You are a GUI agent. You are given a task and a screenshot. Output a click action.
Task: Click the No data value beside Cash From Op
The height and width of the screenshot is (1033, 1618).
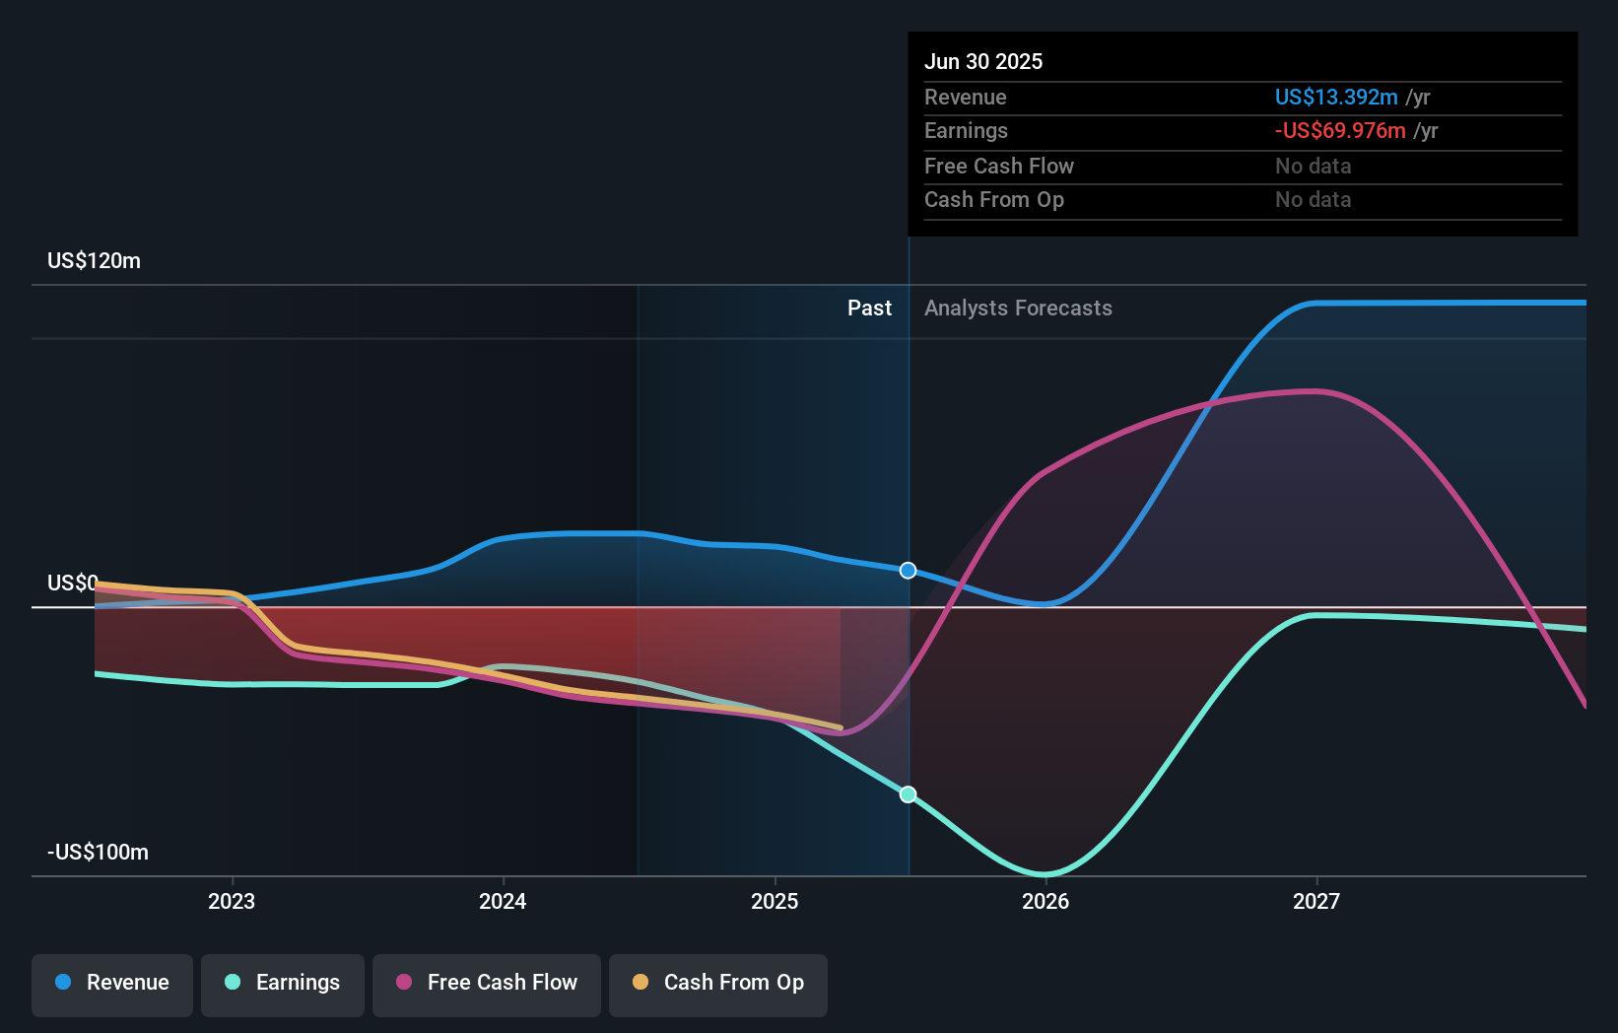pyautogui.click(x=1313, y=199)
